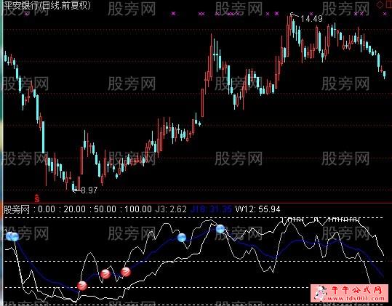Click the 平安银行(日线.前复权) chart title
392x306 pixels.
(x=47, y=6)
